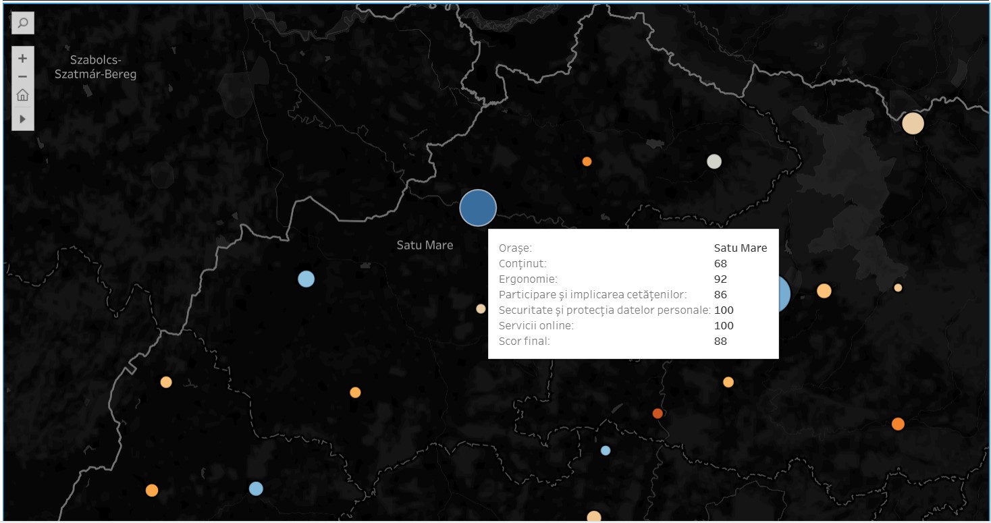Select the tiny beige circle just left of tooltip
Viewport: 991px width, 523px height.
click(x=481, y=309)
